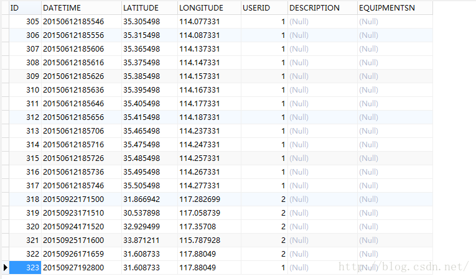This screenshot has width=476, height=279.
Task: Click datetime cell 20150926171659
Action: [82, 254]
